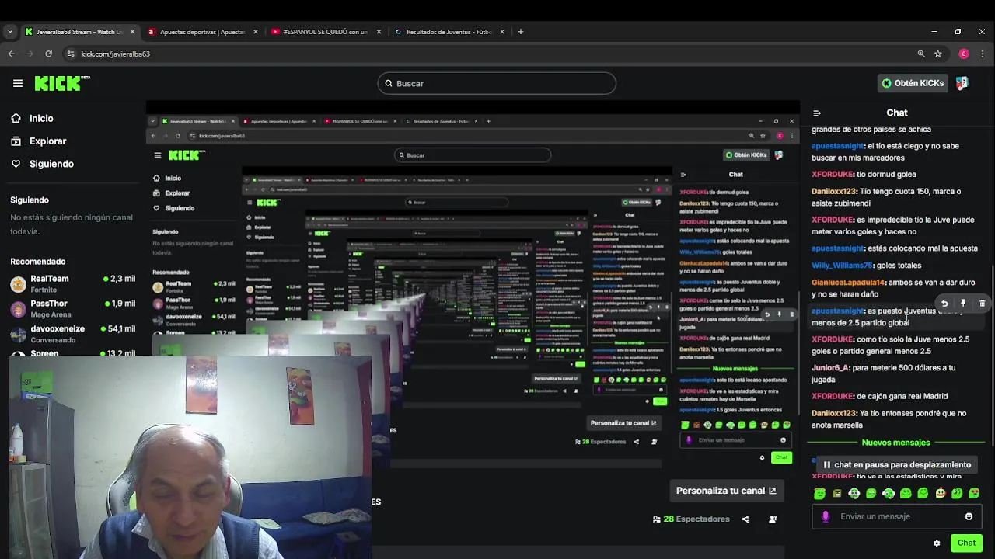Click the Siguiendo label in sidebar navigation
The height and width of the screenshot is (559, 995).
[x=51, y=164]
